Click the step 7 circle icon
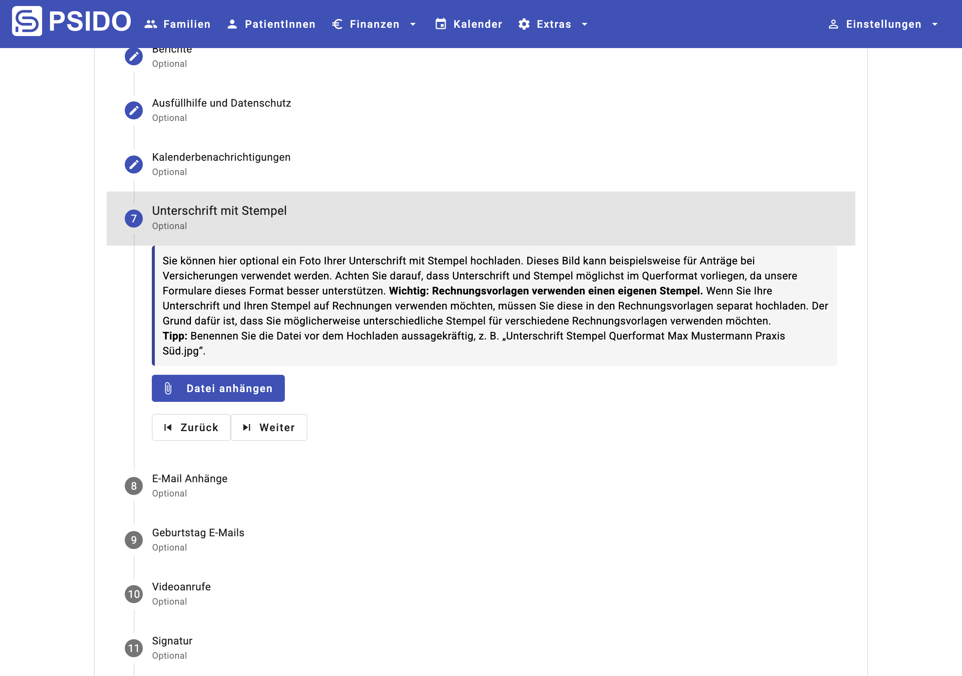This screenshot has height=676, width=962. [134, 218]
